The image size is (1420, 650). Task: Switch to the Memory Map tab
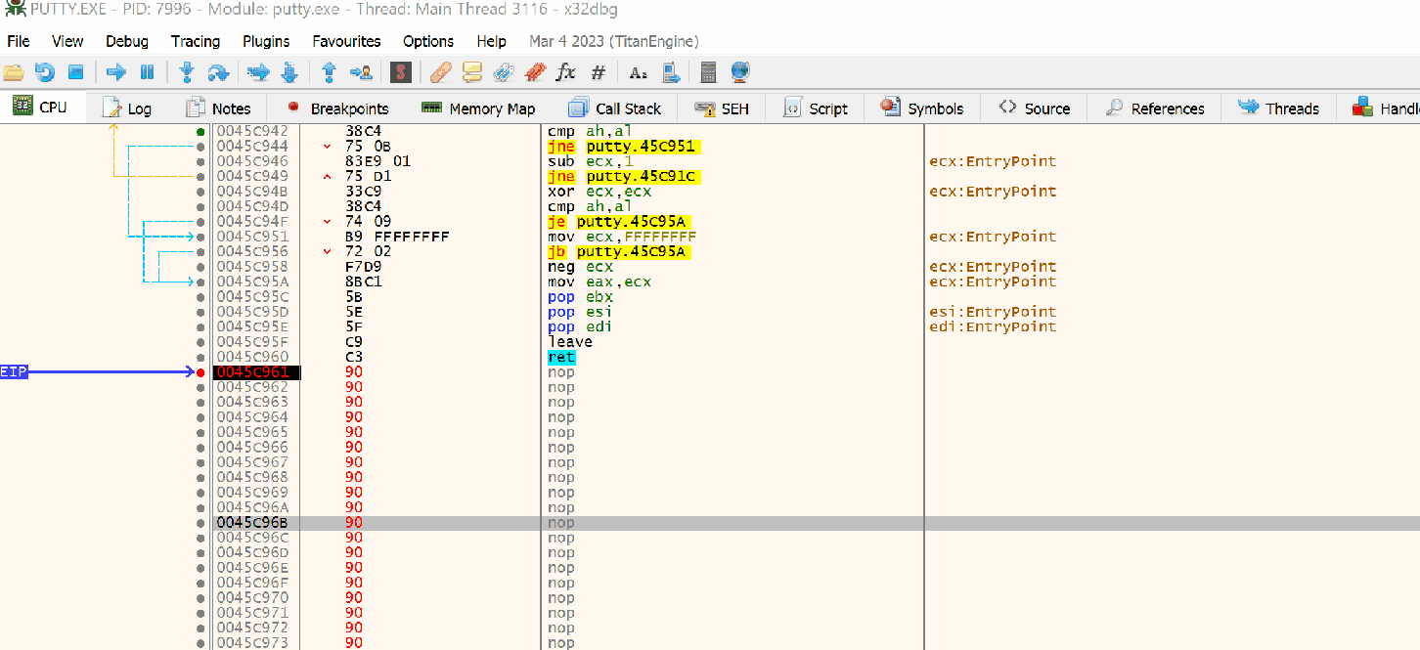point(478,108)
